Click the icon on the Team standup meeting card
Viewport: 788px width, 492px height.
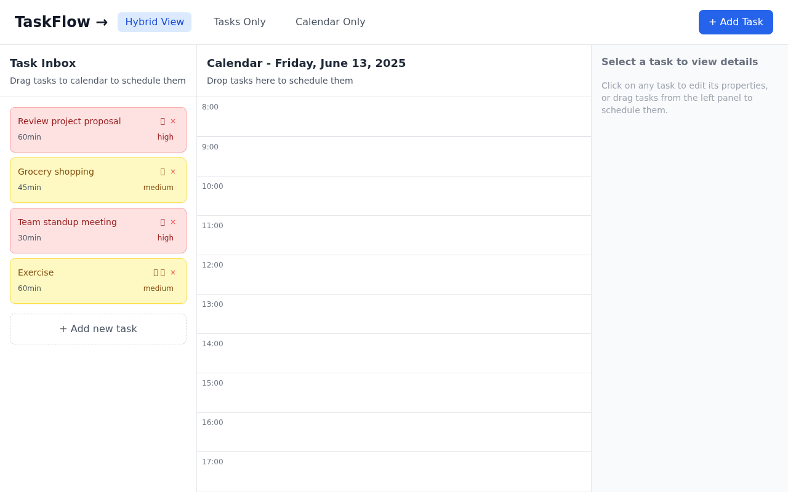(162, 221)
